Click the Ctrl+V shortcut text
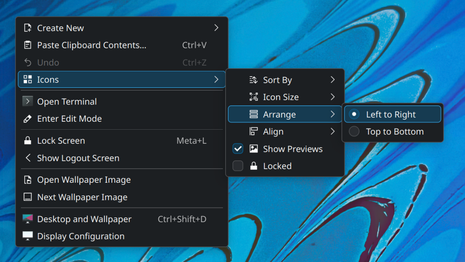The image size is (465, 262). click(194, 45)
